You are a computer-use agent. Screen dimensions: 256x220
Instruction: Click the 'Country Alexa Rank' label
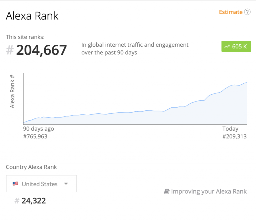(31, 167)
